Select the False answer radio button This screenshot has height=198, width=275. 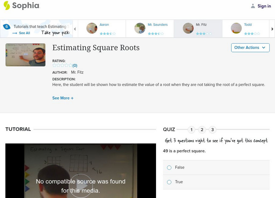pos(169,167)
